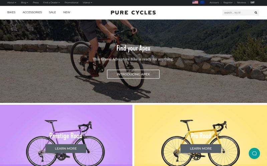Viewport: 267px width, 166px height.
Task: Open the Accessories menu
Action: point(32,12)
